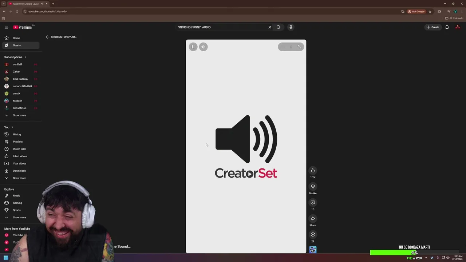This screenshot has width=466, height=262.
Task: Open Emil Bădărău channel subscription
Action: (x=21, y=79)
